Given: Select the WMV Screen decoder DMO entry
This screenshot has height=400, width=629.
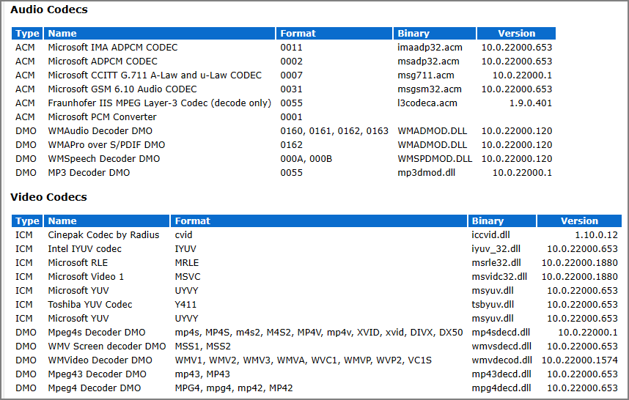Looking at the screenshot, I should [x=107, y=346].
